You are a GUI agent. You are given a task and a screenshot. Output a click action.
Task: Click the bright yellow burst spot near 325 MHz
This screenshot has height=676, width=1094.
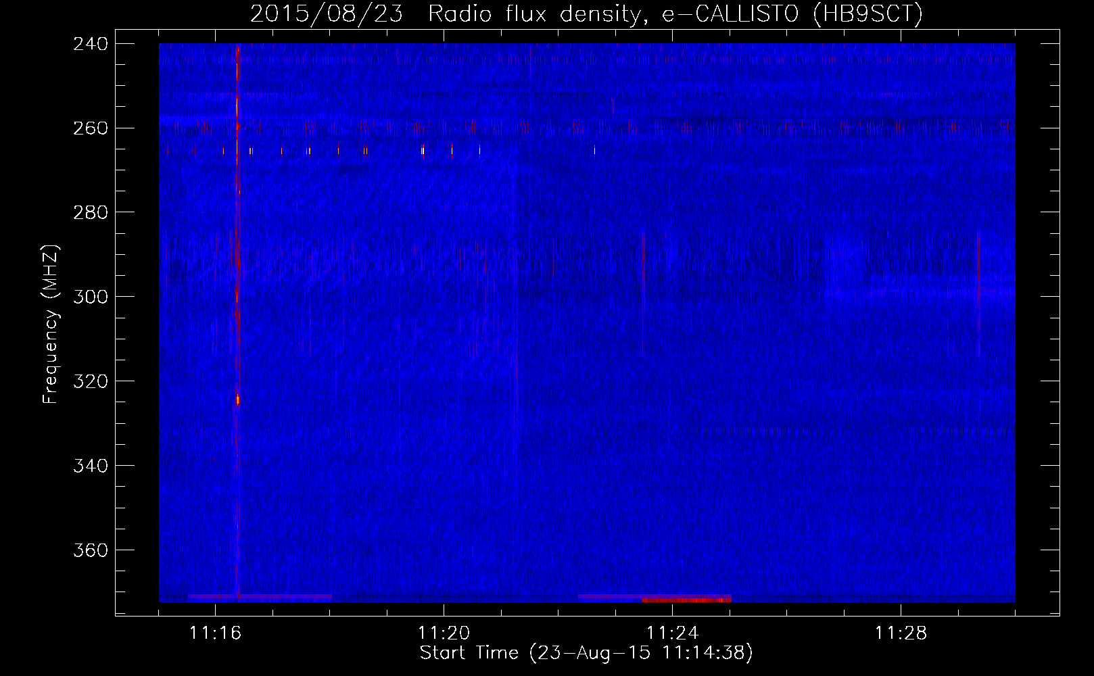[237, 400]
